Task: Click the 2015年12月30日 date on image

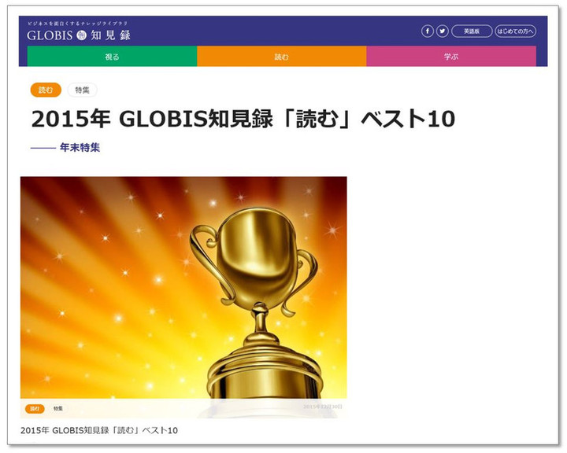Action: [x=323, y=407]
